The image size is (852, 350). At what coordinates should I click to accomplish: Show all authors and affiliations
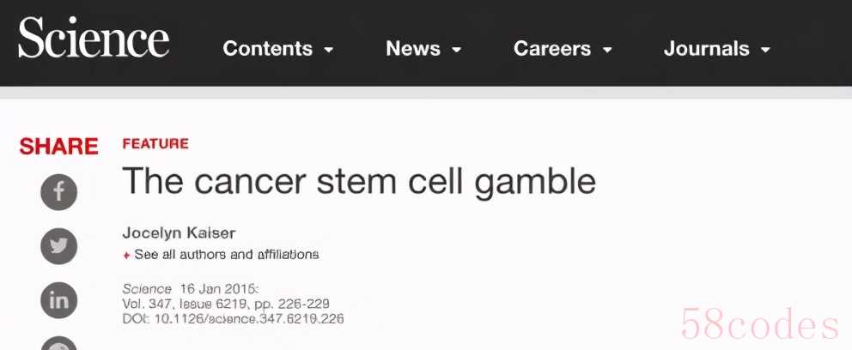point(227,255)
